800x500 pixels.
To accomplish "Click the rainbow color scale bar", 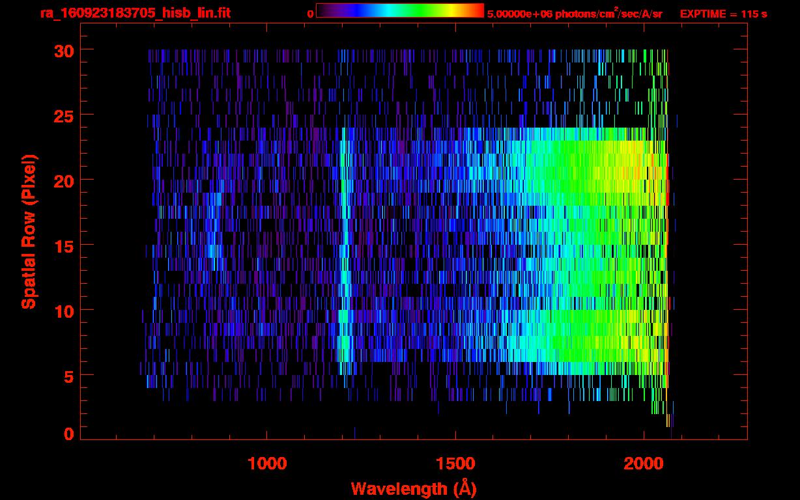I will (400, 10).
